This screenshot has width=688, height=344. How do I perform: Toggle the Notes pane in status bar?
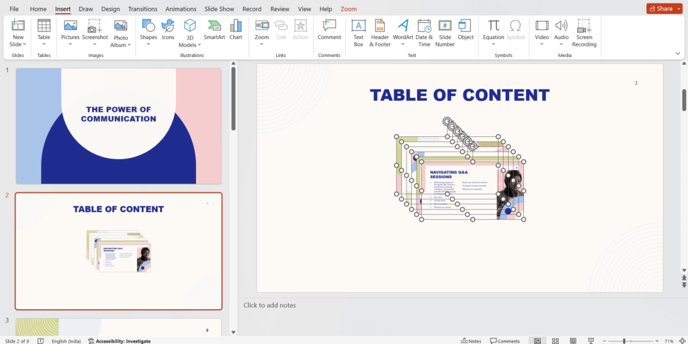[470, 341]
